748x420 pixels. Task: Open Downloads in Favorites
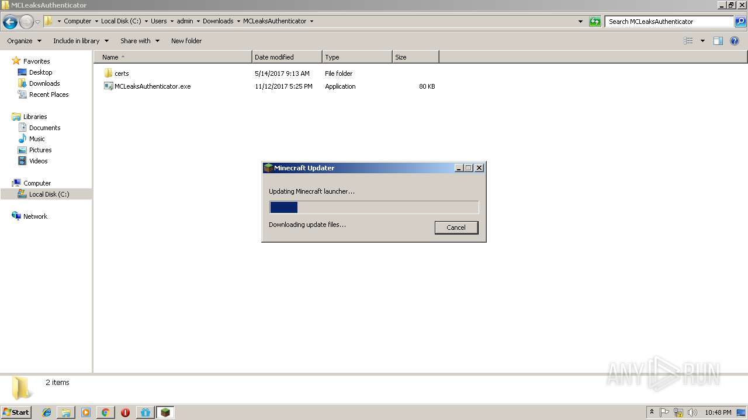[44, 83]
